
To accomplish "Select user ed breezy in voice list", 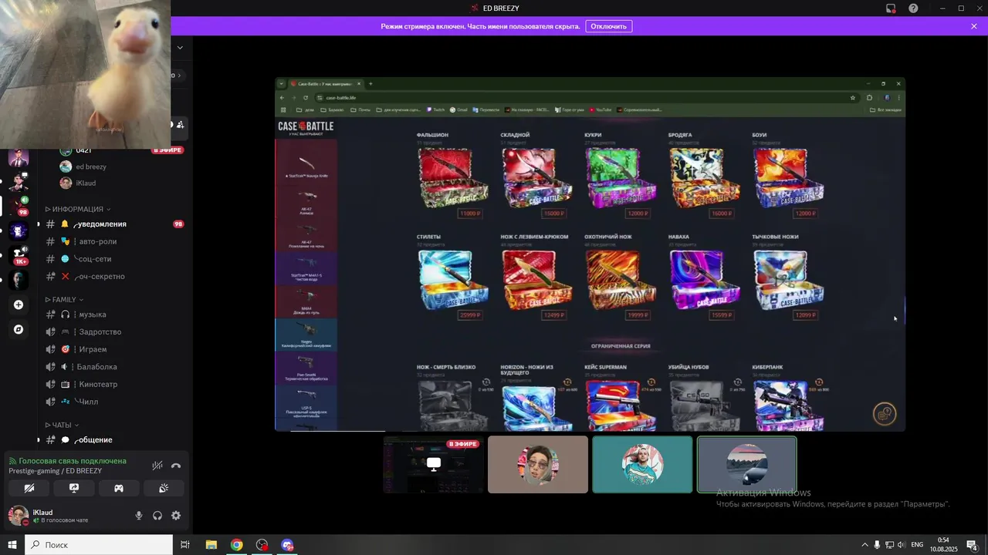I will pos(91,166).
